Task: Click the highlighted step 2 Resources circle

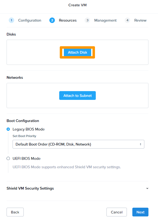Action: (x=52, y=20)
